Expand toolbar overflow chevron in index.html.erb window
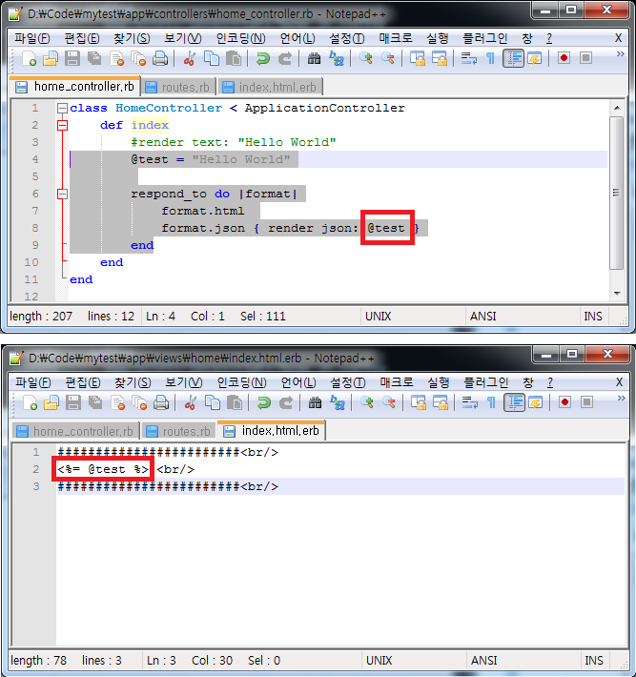 (x=622, y=398)
